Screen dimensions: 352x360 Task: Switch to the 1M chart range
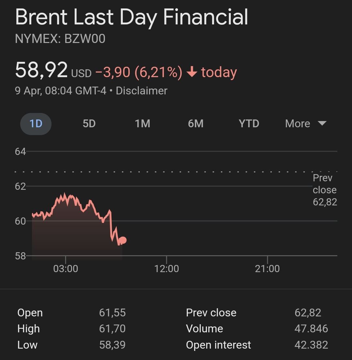(142, 124)
